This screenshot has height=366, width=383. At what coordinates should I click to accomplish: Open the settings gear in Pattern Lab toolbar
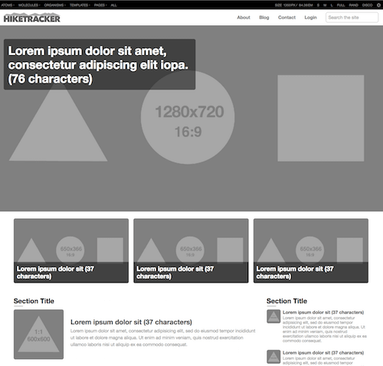(378, 5)
